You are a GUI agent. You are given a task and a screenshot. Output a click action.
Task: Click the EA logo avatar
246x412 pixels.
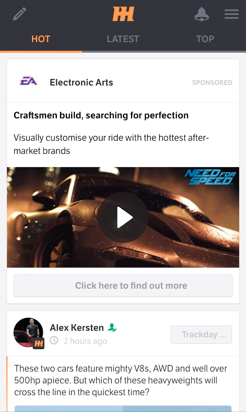pyautogui.click(x=28, y=82)
